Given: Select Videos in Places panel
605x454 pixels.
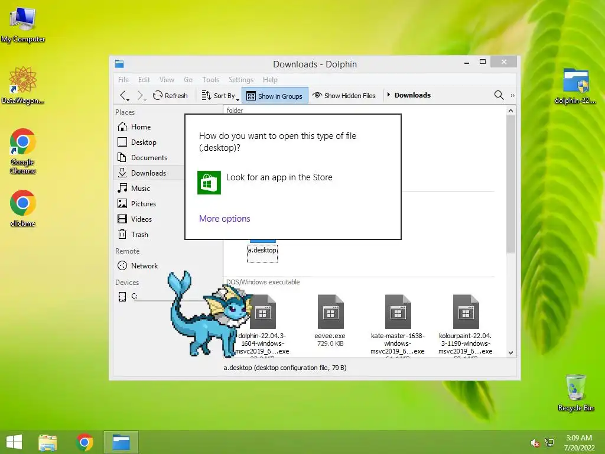Looking at the screenshot, I should tap(149, 219).
